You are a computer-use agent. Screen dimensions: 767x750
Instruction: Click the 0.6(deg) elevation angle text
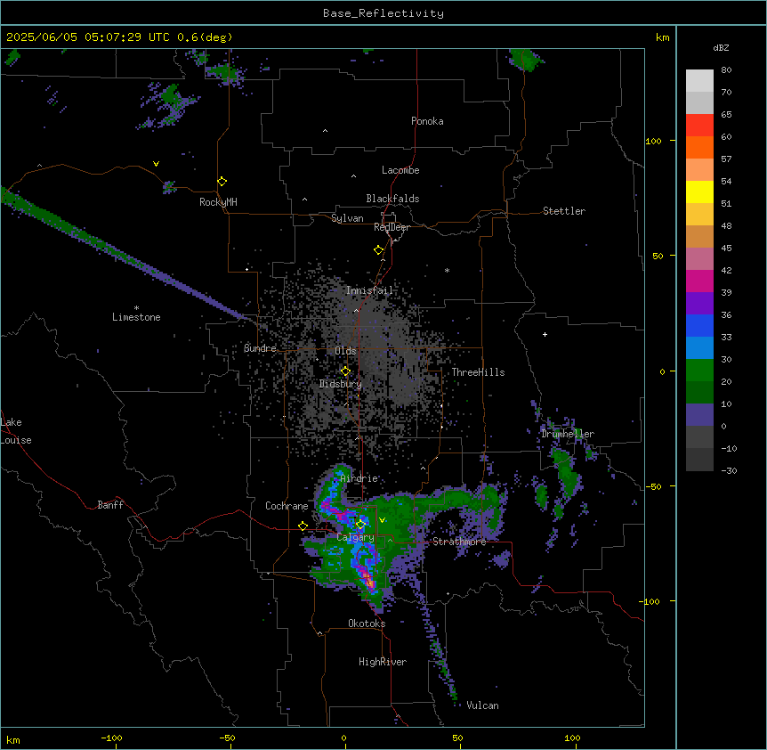pos(205,37)
